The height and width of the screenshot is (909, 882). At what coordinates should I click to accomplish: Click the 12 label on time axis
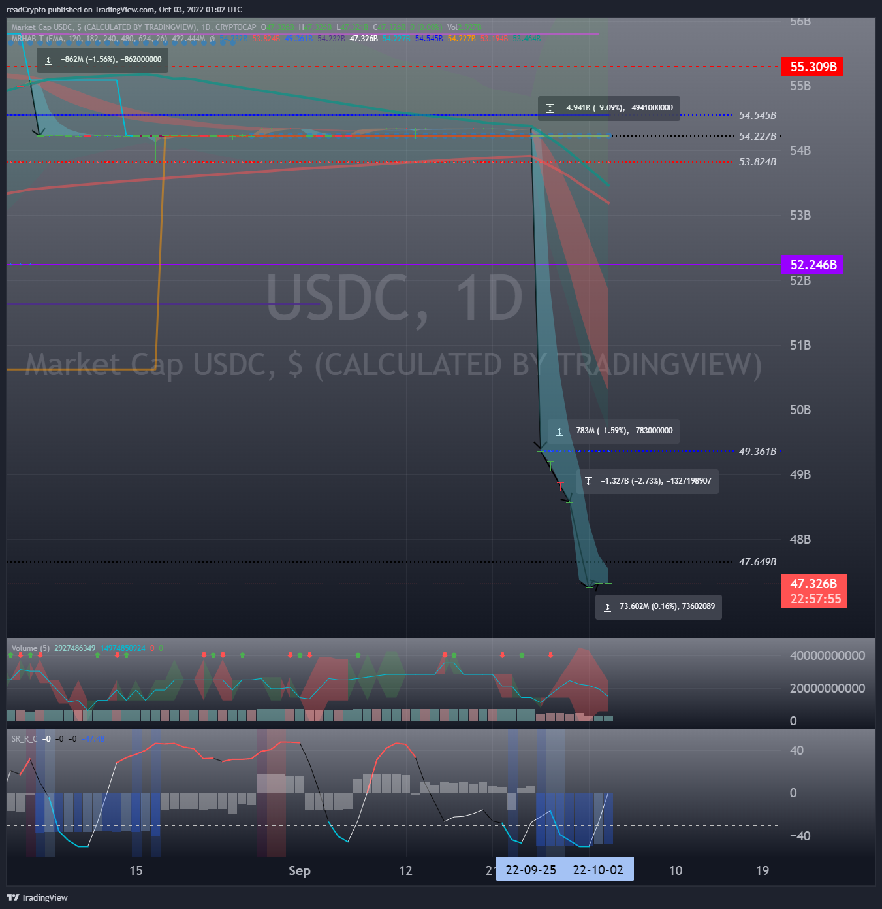pos(406,870)
